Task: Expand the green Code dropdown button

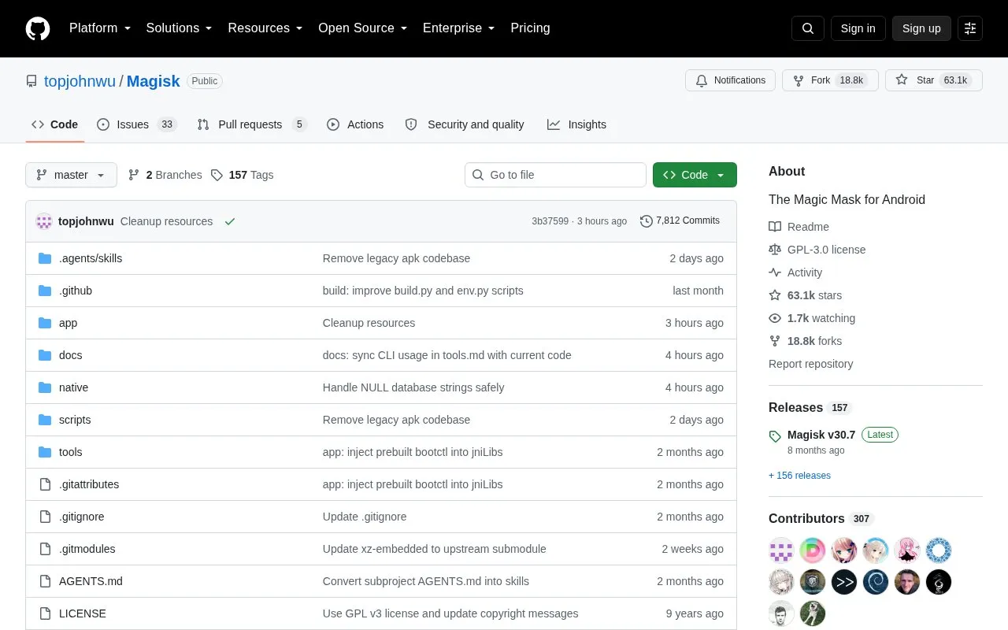Action: (x=695, y=175)
